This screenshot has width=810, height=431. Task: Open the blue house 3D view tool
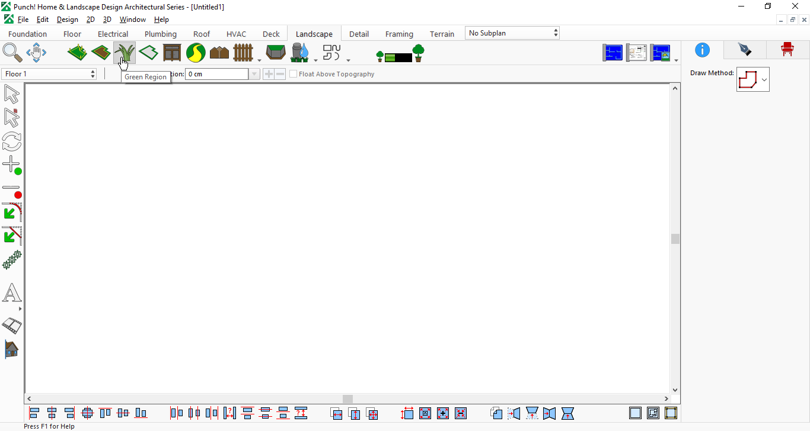pos(12,349)
